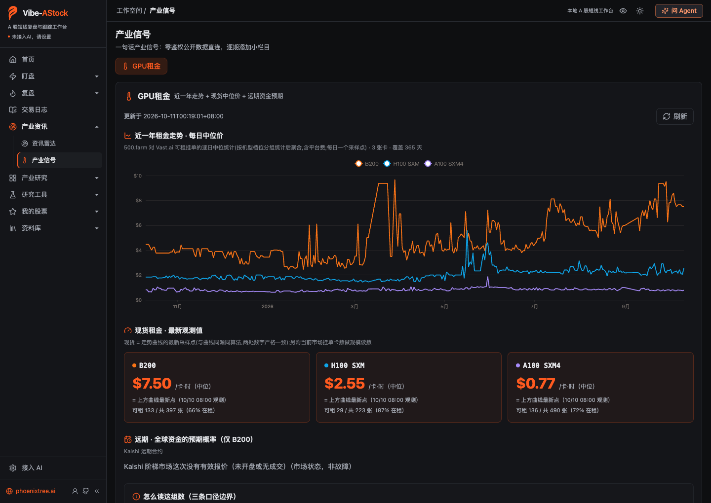Click the 怎么读这组数 info icon
The width and height of the screenshot is (711, 503).
[136, 497]
